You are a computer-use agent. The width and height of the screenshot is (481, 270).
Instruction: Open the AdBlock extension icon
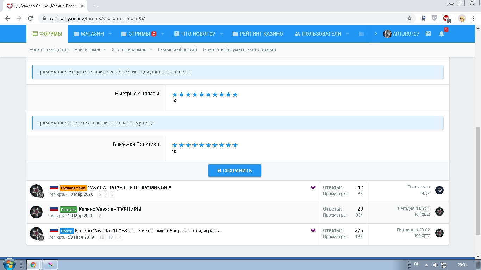pyautogui.click(x=446, y=18)
